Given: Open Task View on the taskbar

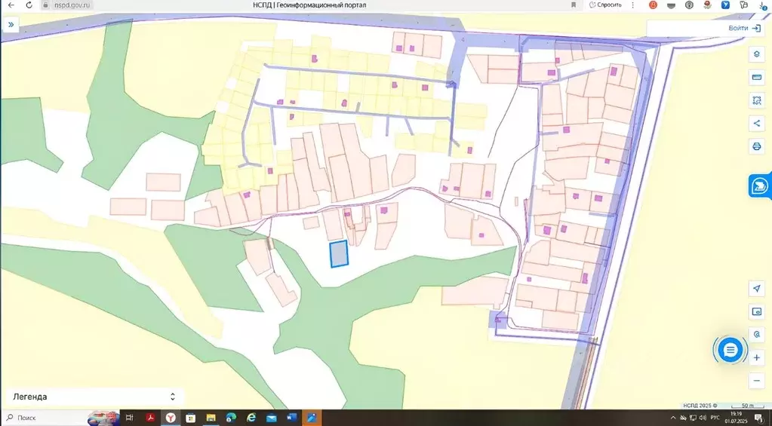Looking at the screenshot, I should point(130,418).
